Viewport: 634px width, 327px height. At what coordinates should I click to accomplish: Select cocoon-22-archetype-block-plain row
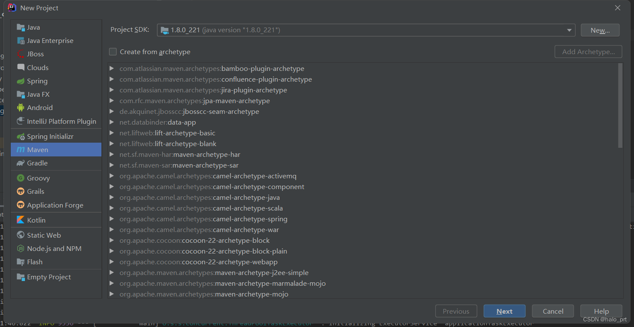[363, 251]
